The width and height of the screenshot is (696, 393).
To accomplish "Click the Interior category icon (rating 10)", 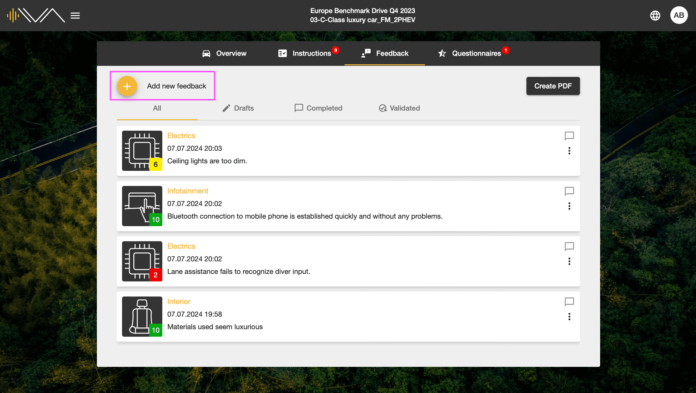I will (x=141, y=317).
